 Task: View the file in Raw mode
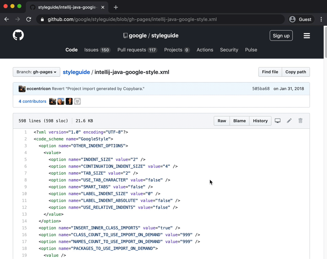[x=222, y=121]
